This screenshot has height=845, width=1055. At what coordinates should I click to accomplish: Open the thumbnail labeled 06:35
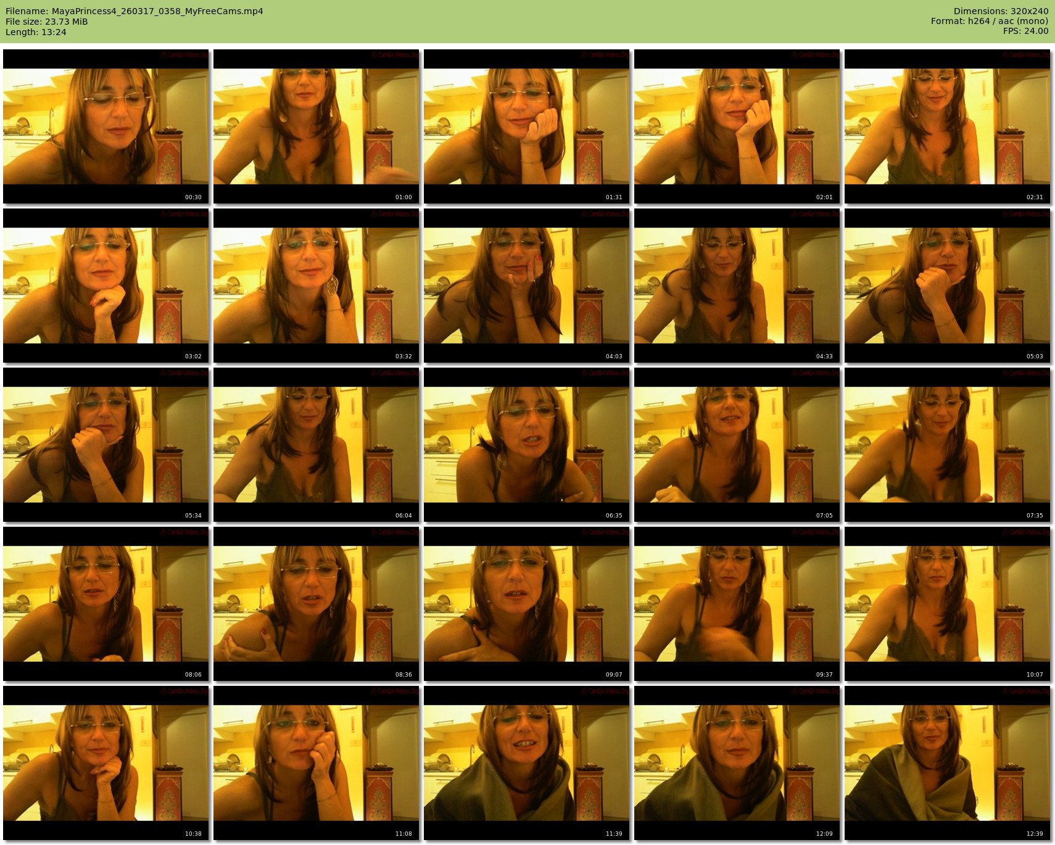tap(526, 445)
